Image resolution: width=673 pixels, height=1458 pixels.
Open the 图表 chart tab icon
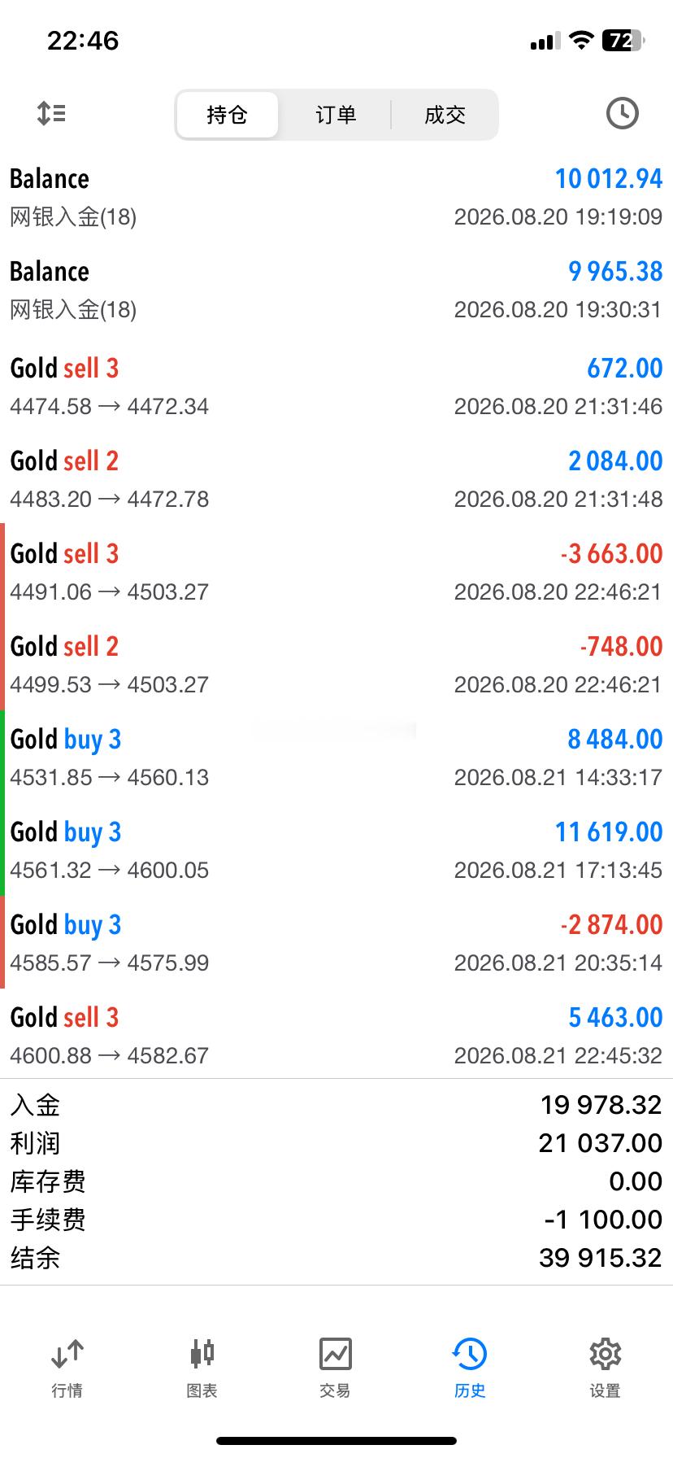(x=202, y=1354)
